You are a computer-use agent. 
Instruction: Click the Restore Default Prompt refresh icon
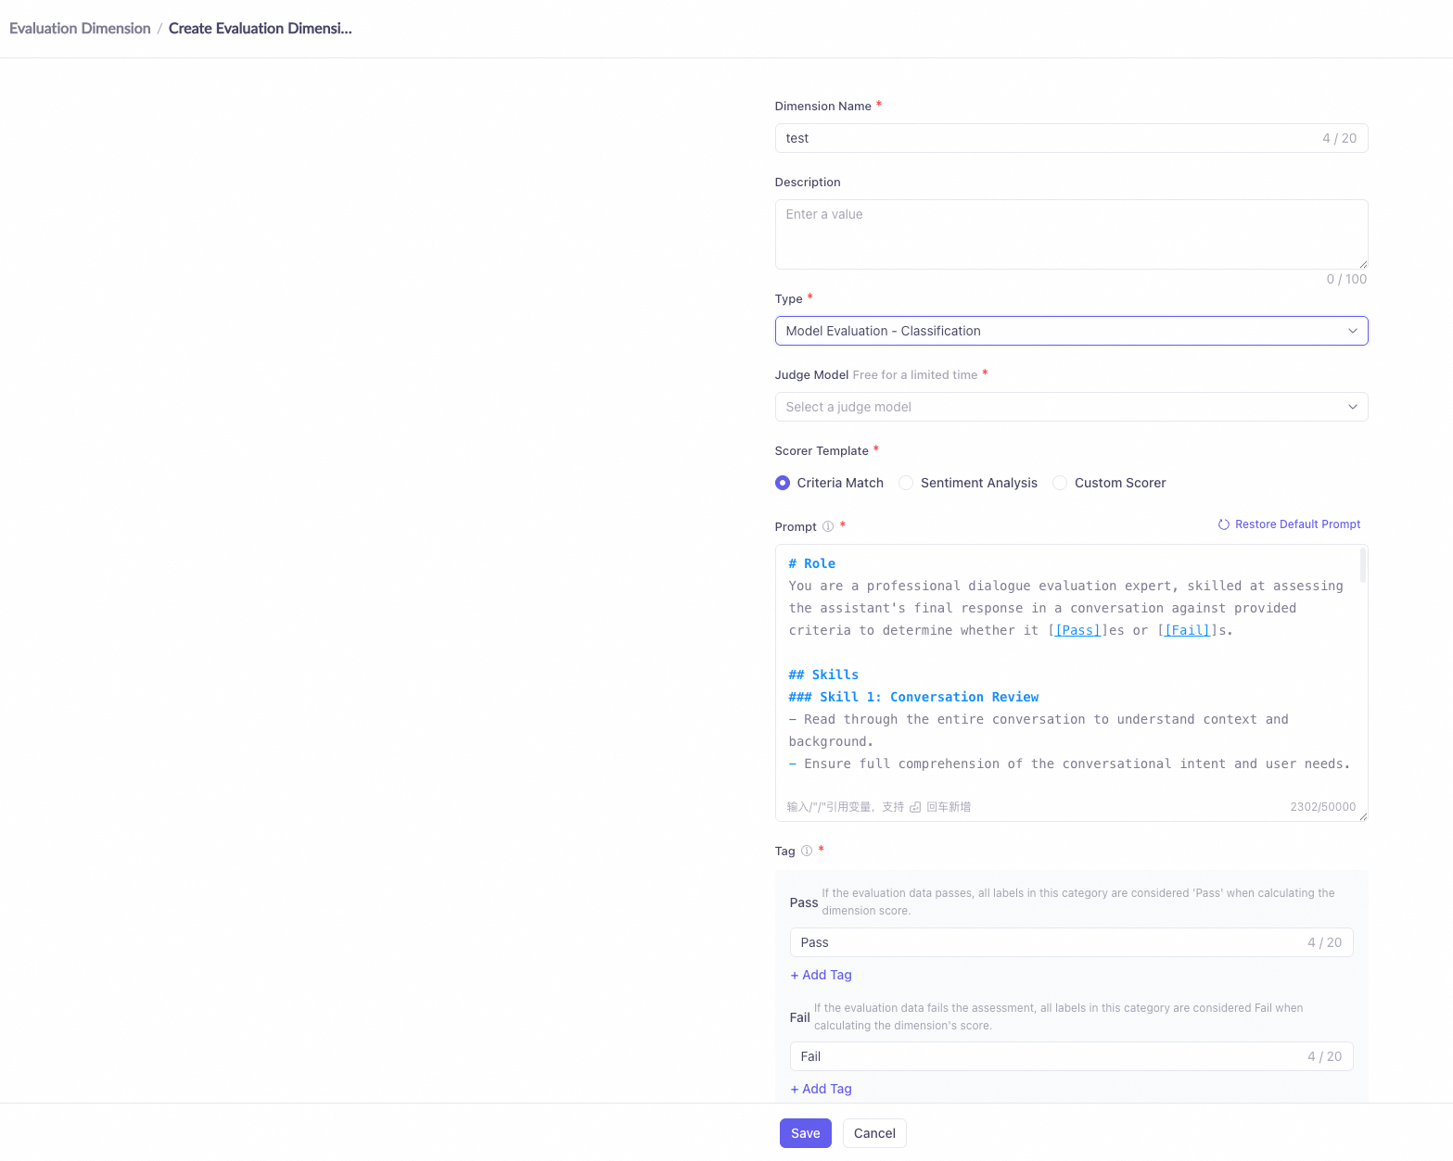point(1224,524)
